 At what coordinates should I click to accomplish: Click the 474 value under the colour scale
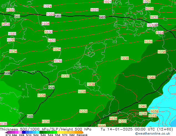point(8,135)
